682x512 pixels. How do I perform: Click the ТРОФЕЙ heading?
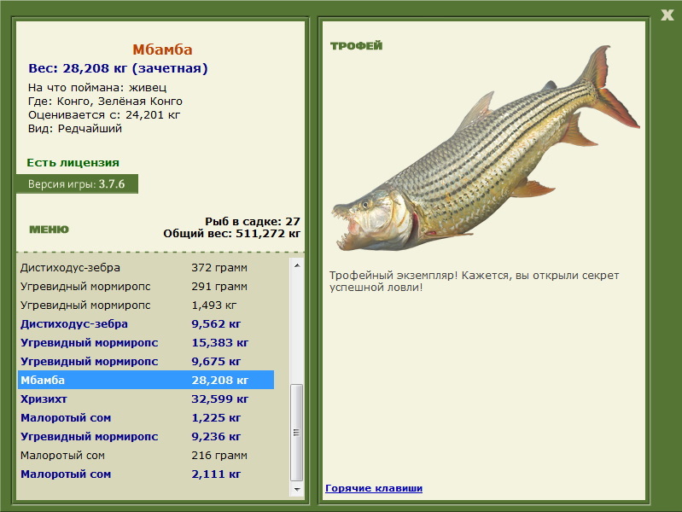[x=356, y=46]
